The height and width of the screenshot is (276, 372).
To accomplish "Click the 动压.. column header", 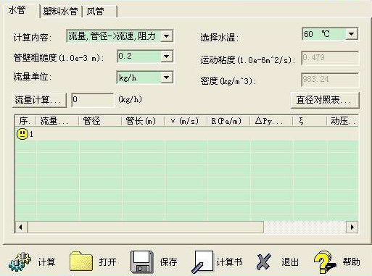I will click(342, 120).
